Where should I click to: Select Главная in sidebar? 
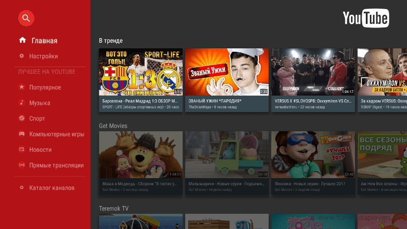pyautogui.click(x=44, y=41)
